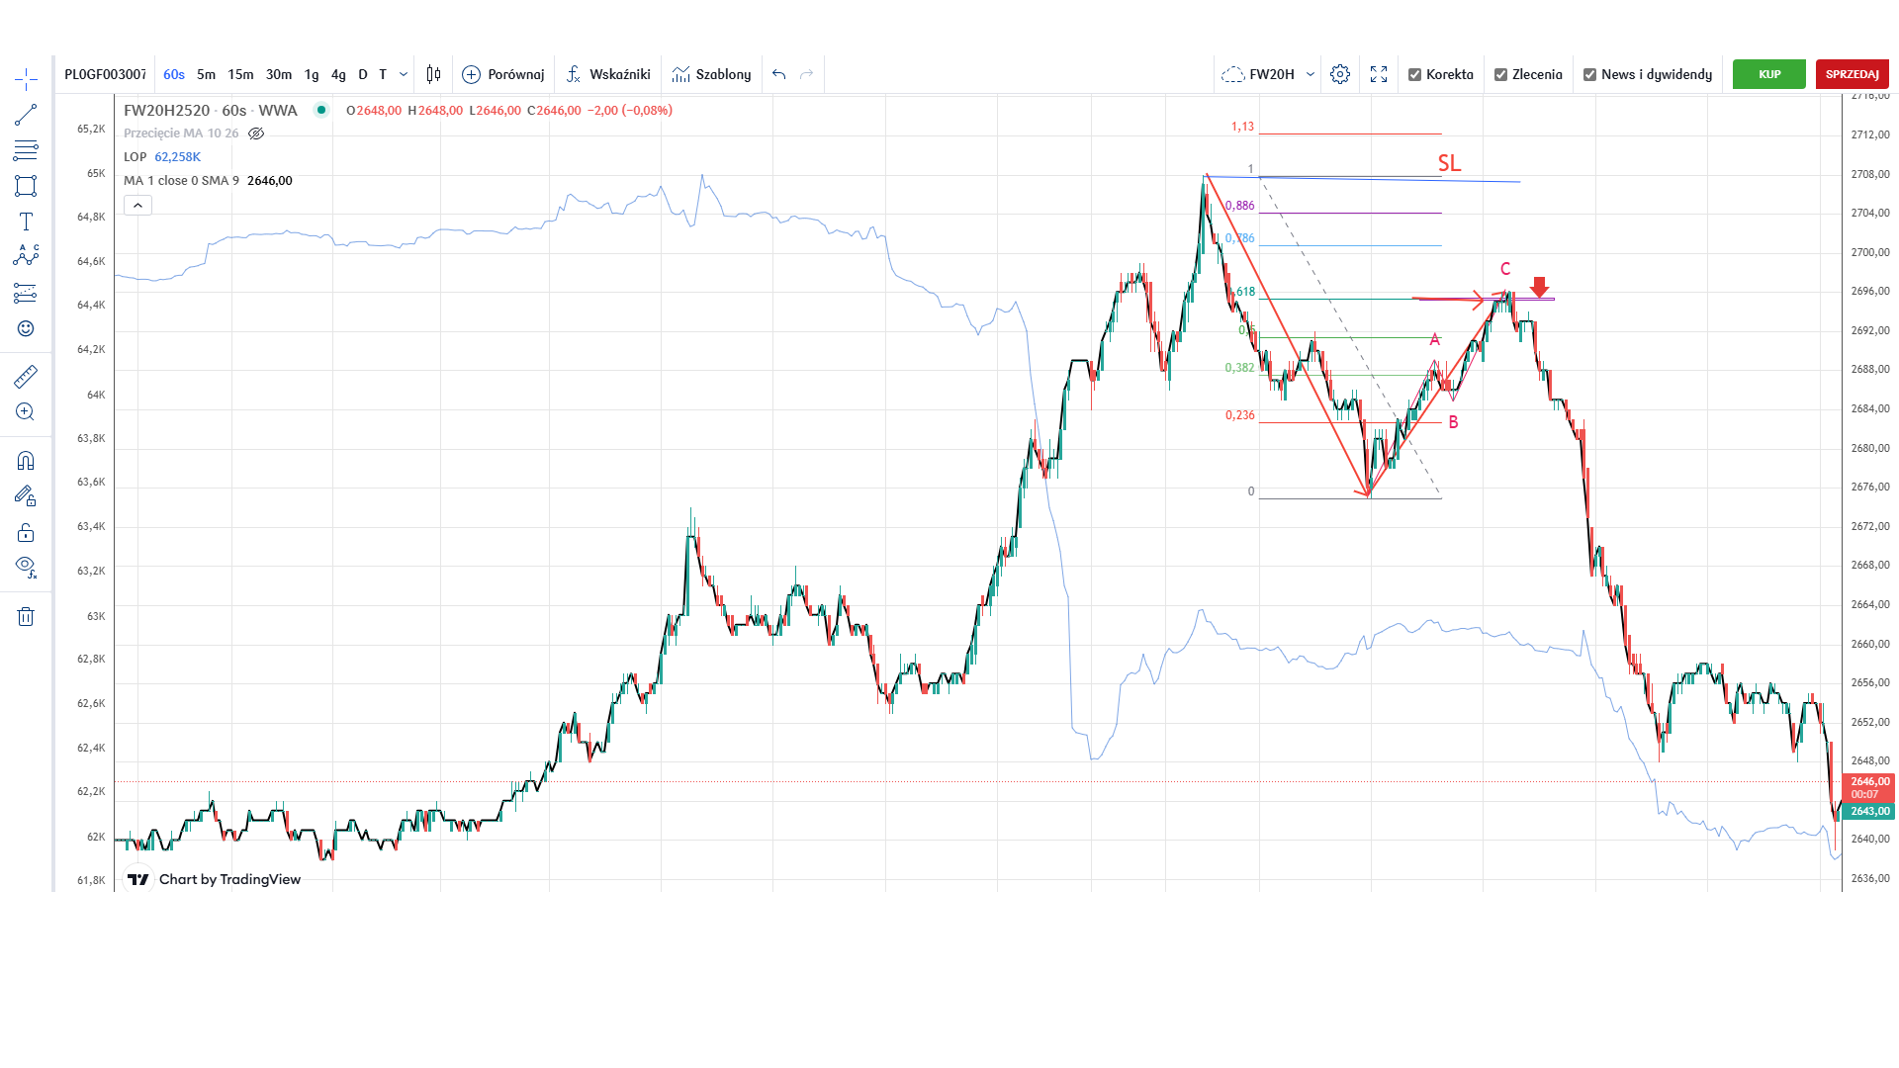Select the SL text label on chart

pyautogui.click(x=1449, y=163)
